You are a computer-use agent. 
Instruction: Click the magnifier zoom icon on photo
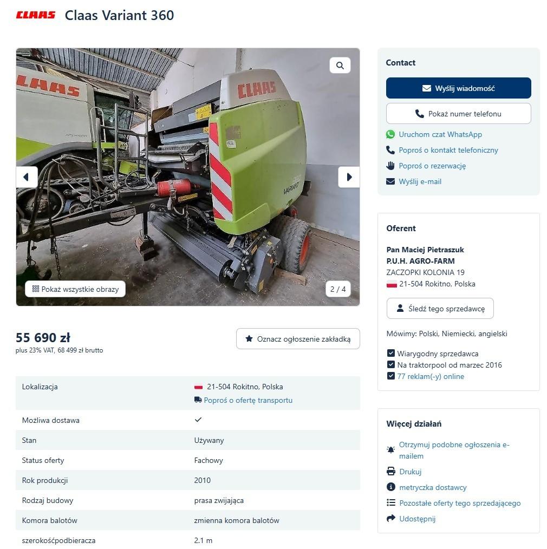[340, 65]
